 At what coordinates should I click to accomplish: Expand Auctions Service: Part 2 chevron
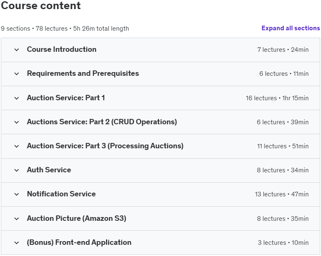click(17, 122)
